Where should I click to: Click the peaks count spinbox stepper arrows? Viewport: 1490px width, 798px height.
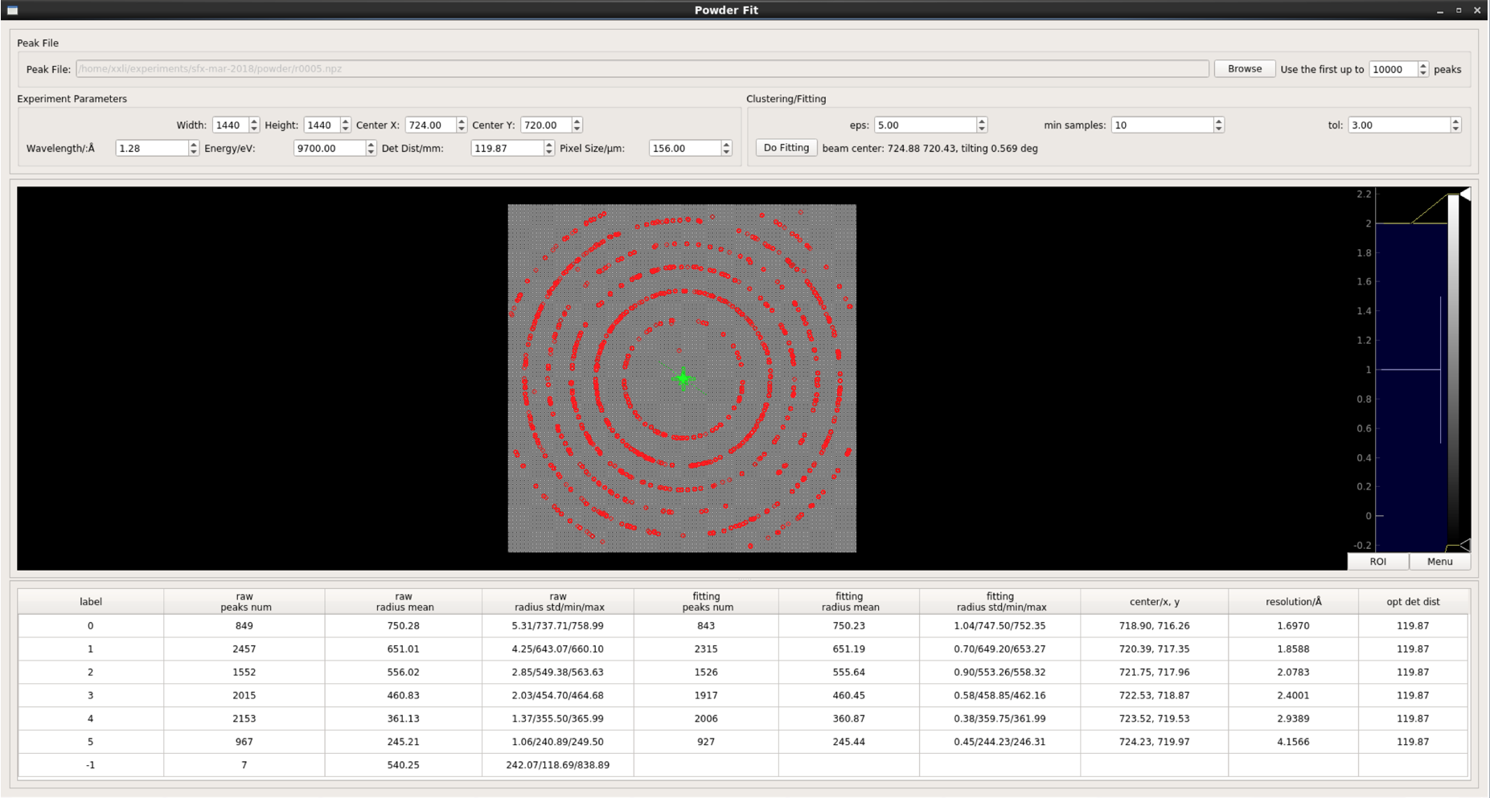coord(1423,69)
